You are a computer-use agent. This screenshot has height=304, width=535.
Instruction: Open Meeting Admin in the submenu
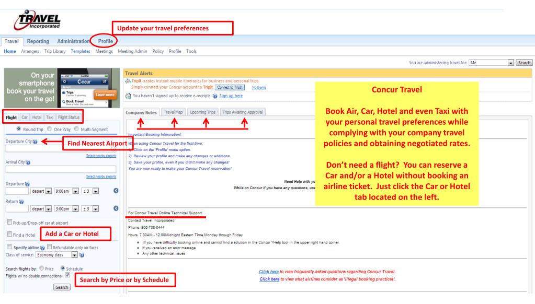click(132, 51)
